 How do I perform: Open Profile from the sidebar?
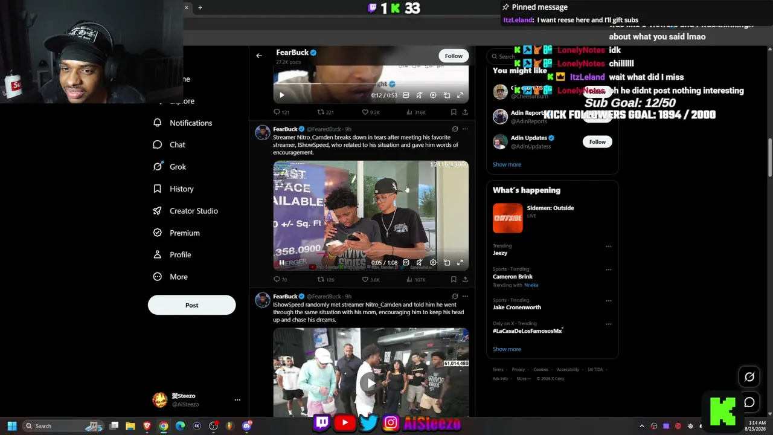coord(172,254)
